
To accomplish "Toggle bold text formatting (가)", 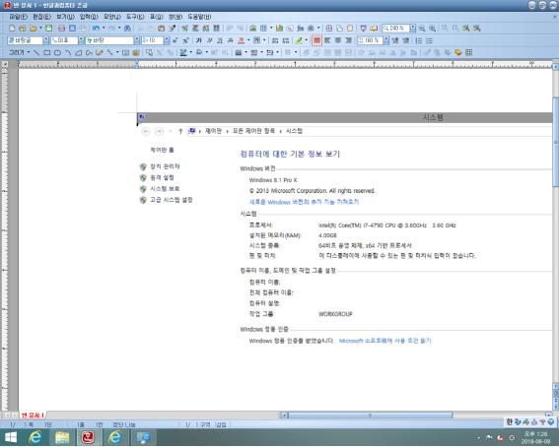I will point(198,40).
